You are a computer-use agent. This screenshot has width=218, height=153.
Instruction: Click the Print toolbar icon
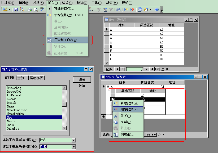(29, 10)
